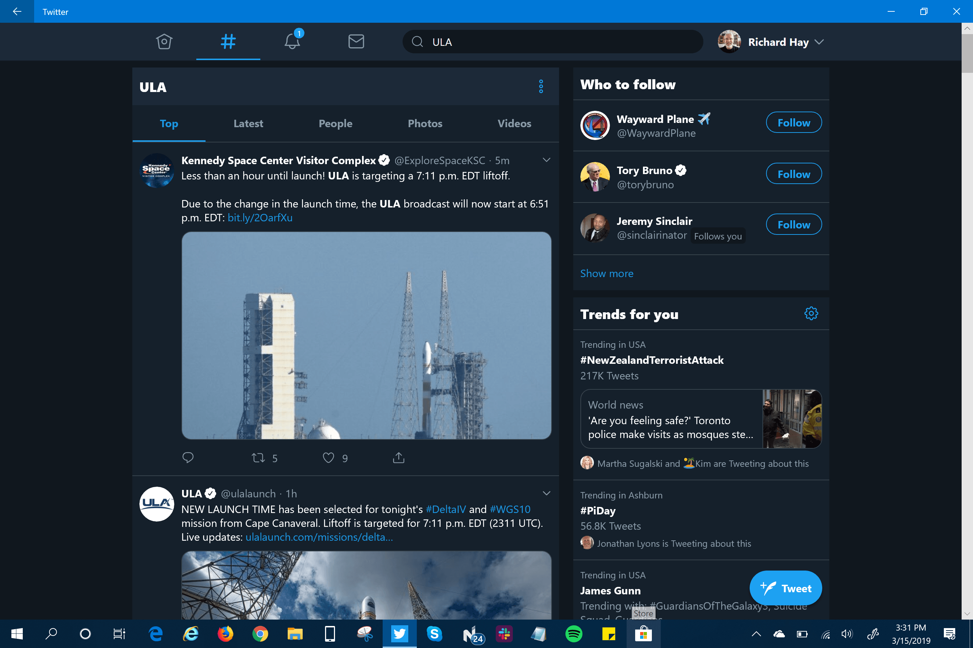Click Show more in Who to follow
Screen dimensions: 973x648
click(606, 274)
